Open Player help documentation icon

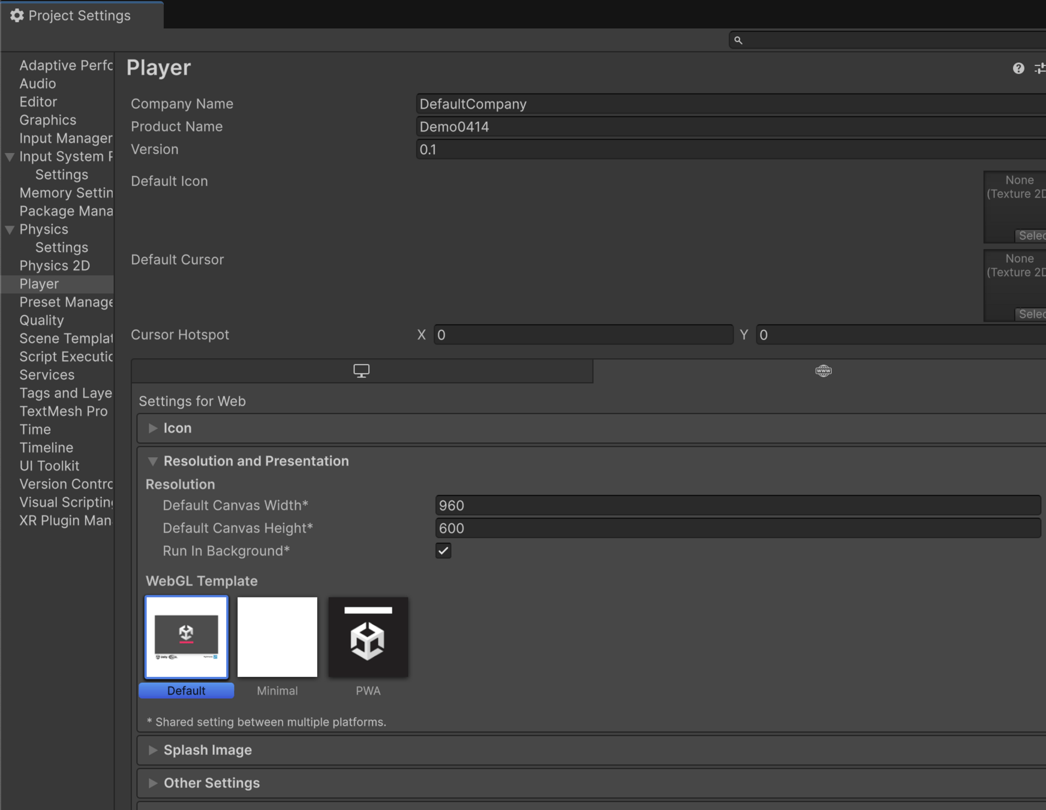(1018, 68)
